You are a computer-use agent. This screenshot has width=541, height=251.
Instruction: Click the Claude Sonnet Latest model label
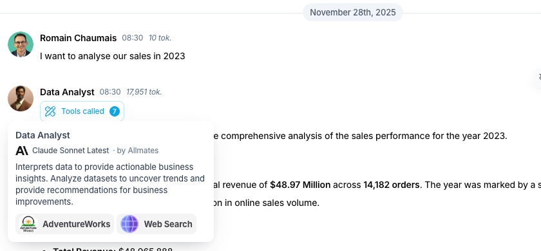coord(70,151)
